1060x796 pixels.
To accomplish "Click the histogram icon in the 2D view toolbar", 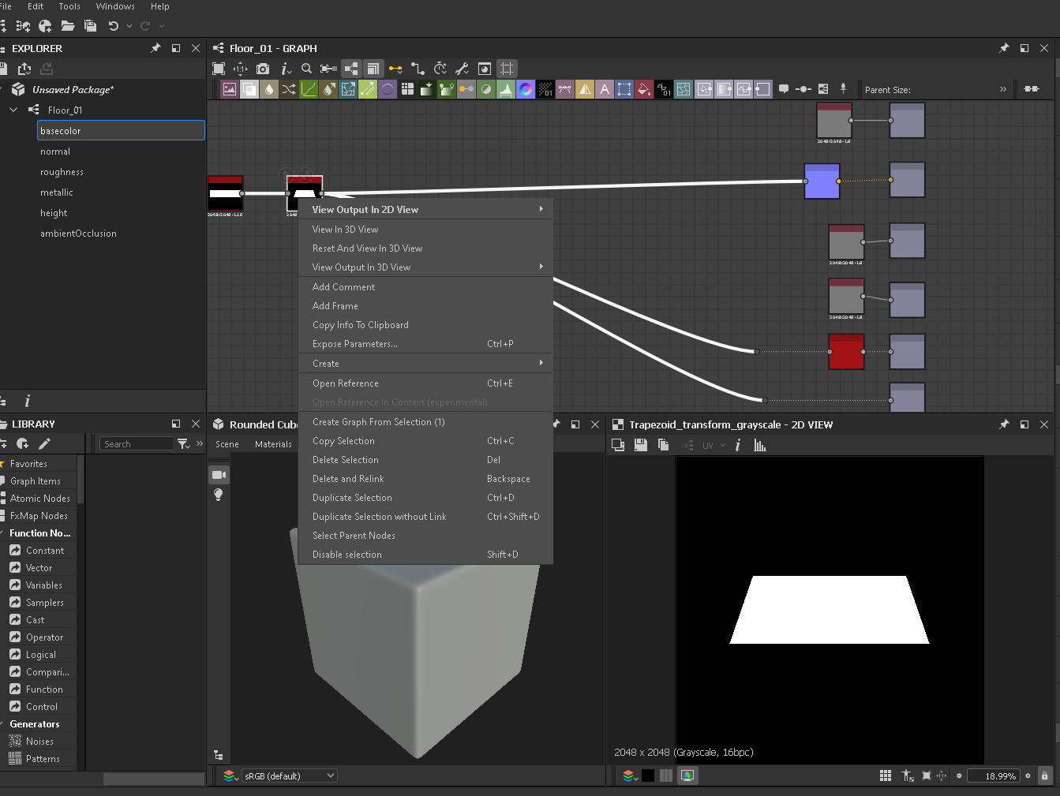I will (x=760, y=445).
